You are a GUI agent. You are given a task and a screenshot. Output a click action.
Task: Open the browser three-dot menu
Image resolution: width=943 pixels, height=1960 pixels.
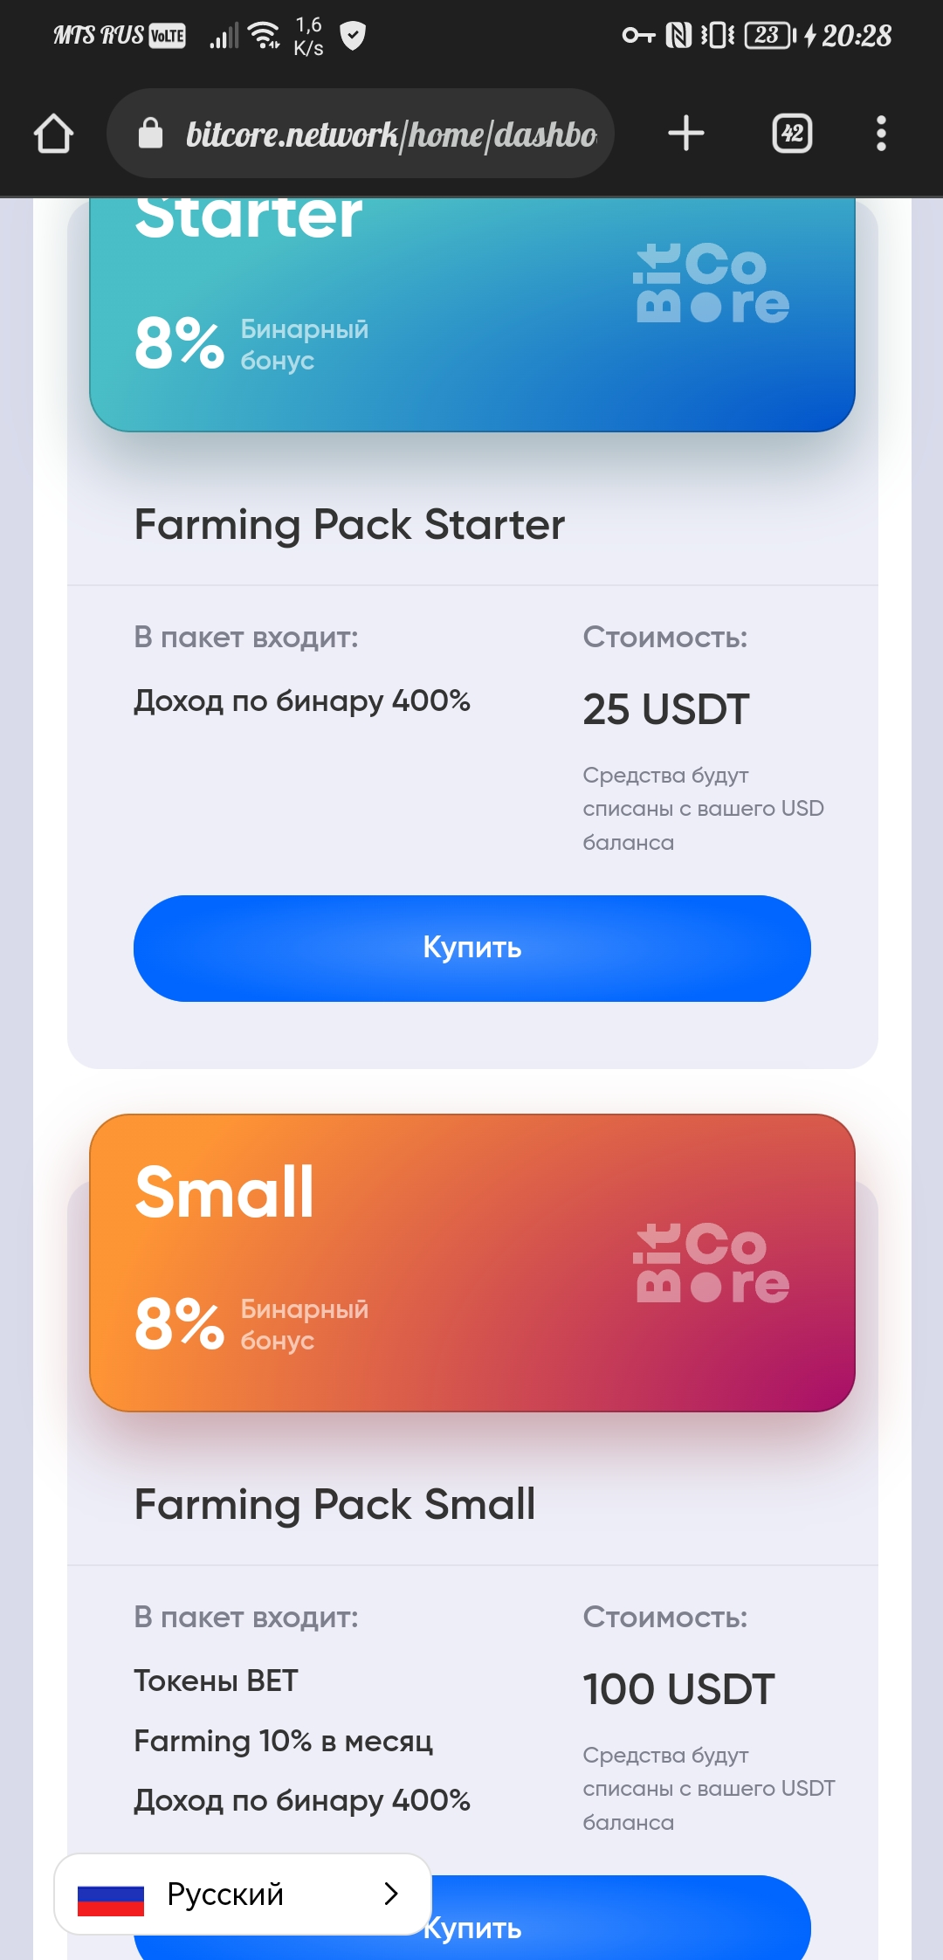coord(881,134)
